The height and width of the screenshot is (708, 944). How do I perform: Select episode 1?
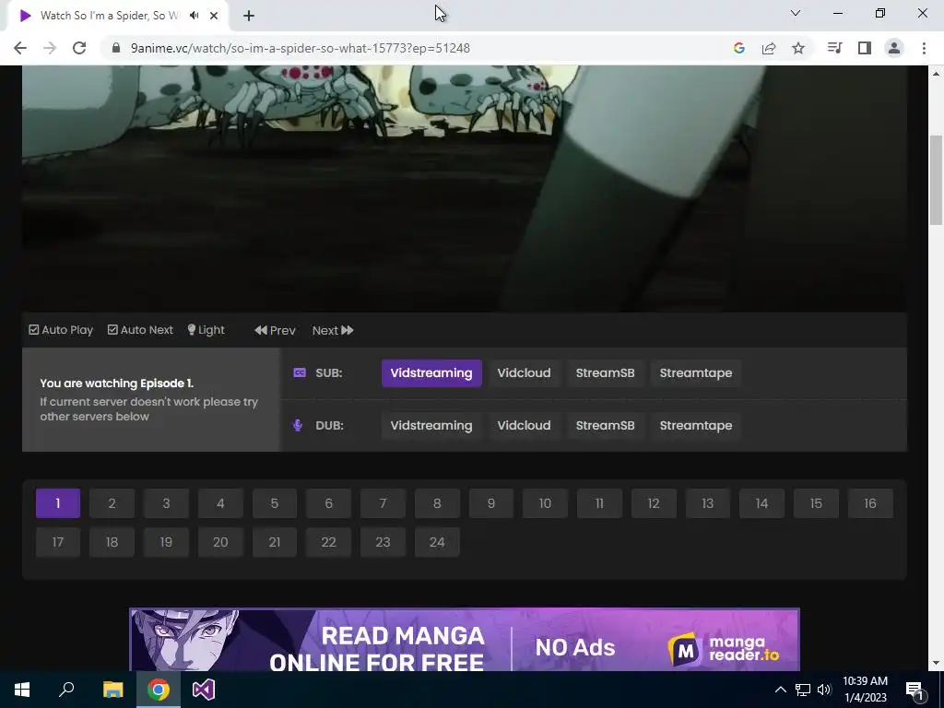(x=58, y=503)
